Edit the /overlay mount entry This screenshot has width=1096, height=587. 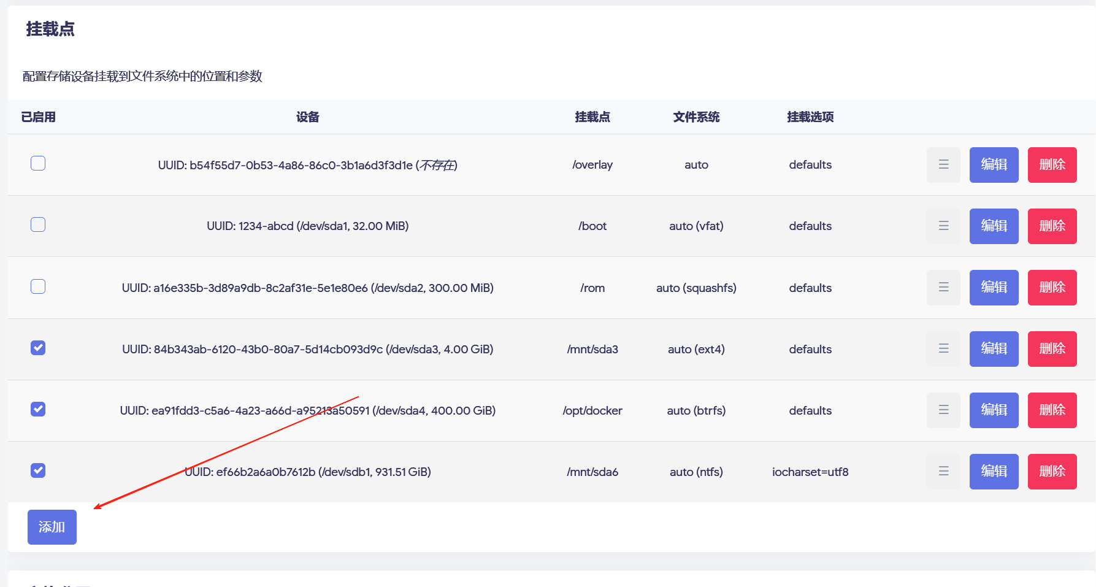pos(994,165)
